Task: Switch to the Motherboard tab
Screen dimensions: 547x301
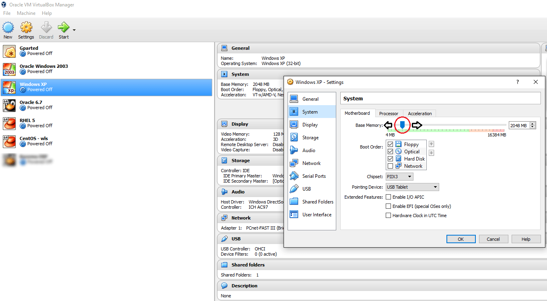Action: (x=357, y=113)
